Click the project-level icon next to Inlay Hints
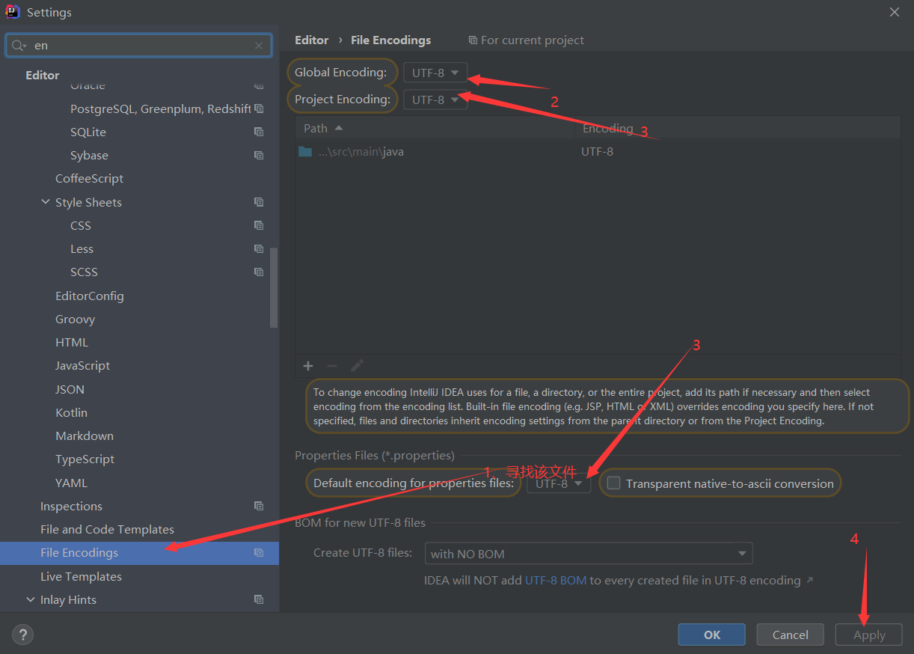The image size is (914, 654). coord(259,599)
